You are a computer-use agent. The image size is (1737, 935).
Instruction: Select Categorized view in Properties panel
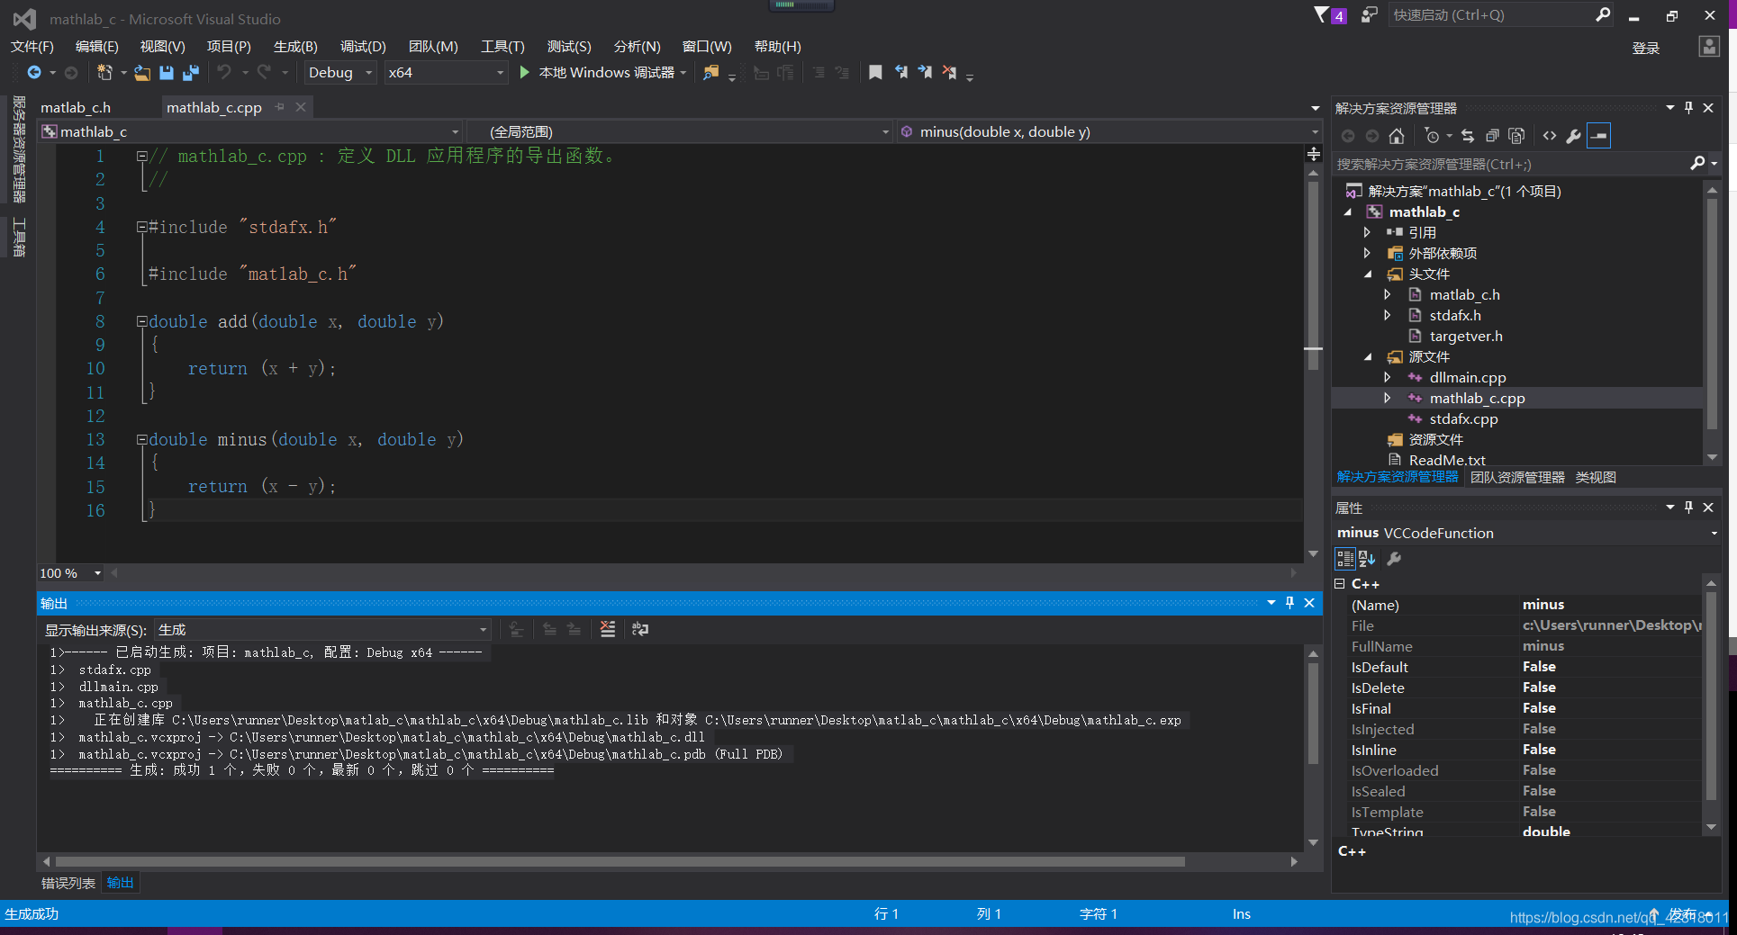coord(1345,559)
